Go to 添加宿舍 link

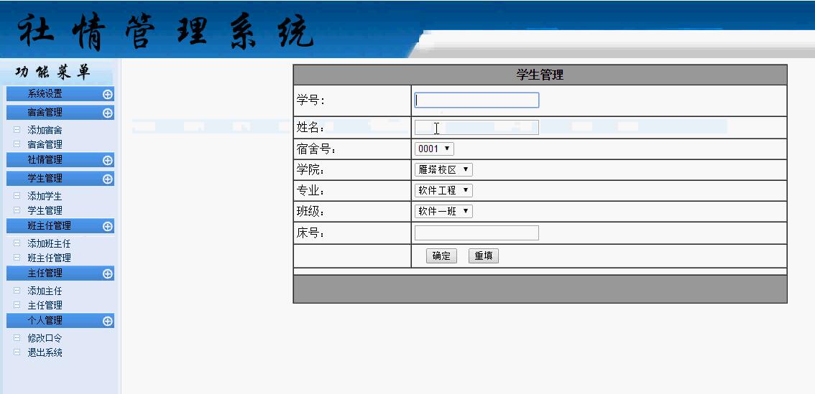click(x=45, y=131)
